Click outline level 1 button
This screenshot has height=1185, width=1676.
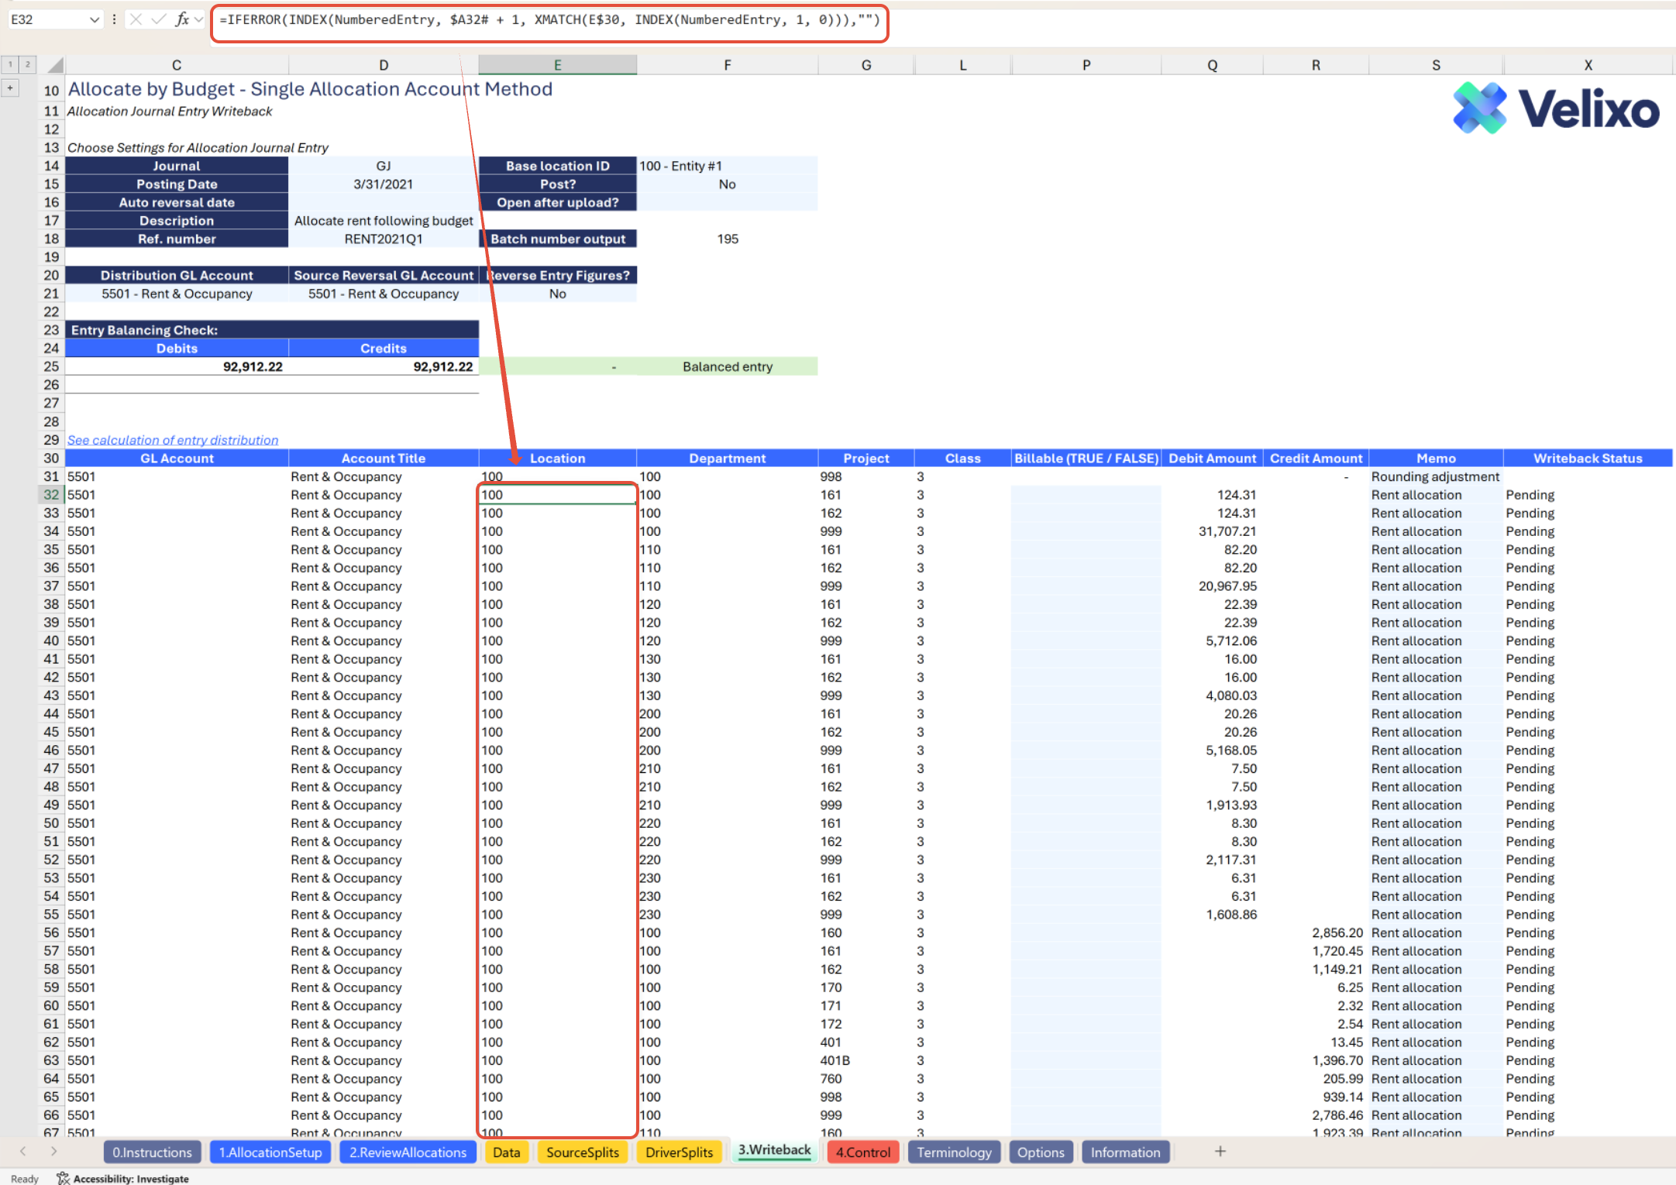[x=11, y=64]
